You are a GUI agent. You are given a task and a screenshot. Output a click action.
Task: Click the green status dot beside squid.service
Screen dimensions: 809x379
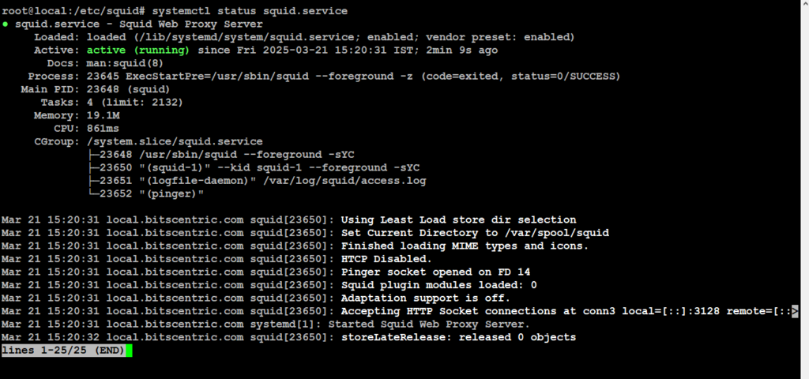pos(6,24)
